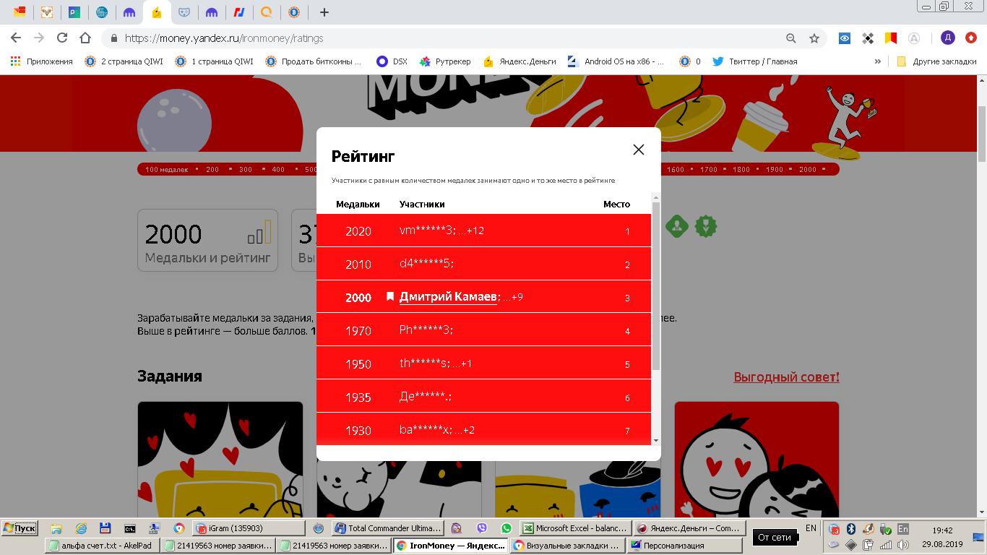Switch to the Персонализация taskbar window
987x555 pixels.
(x=684, y=546)
